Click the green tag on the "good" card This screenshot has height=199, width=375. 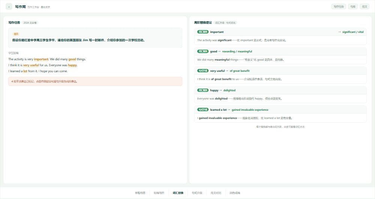point(203,52)
